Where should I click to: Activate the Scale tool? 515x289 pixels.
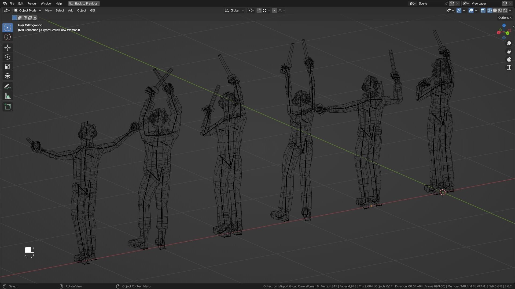[8, 66]
